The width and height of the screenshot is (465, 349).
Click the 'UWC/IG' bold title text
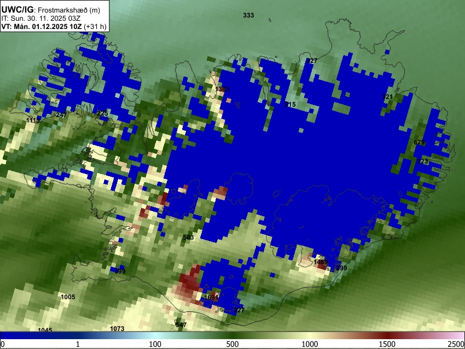18,10
